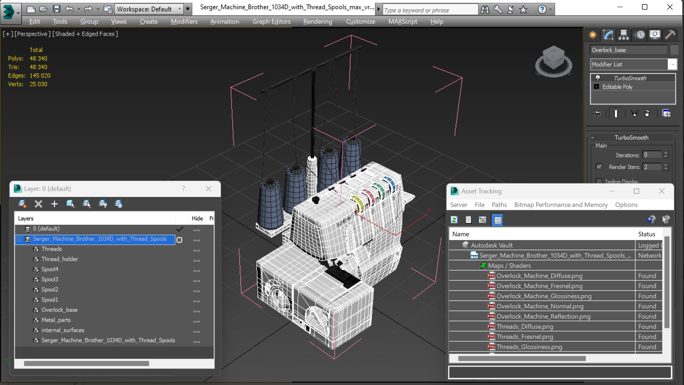Open the undo history dropdown arrow
Viewport: 684px width, 385px height.
pos(79,9)
